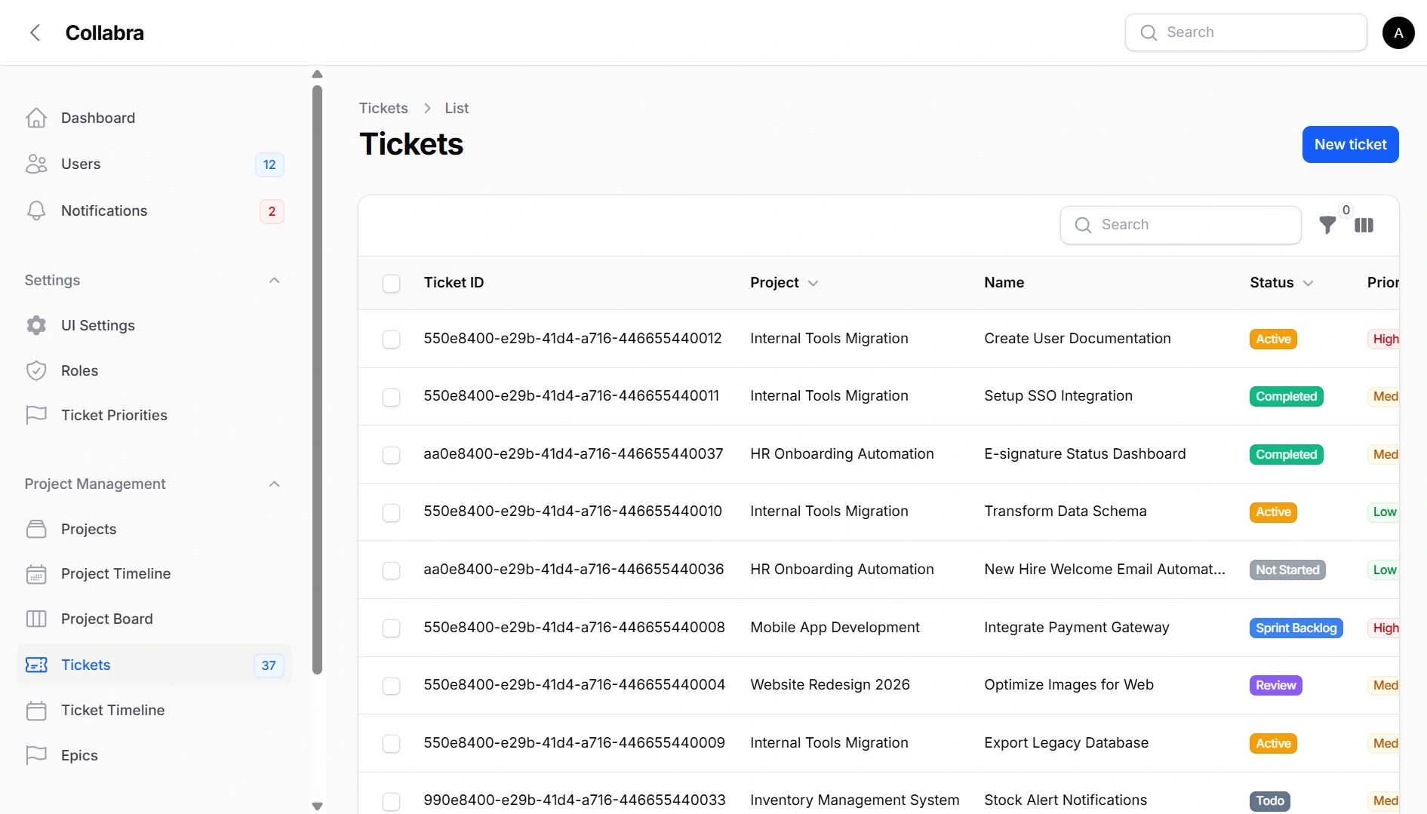Click Mobile App Development project cell
The width and height of the screenshot is (1427, 814).
835,627
